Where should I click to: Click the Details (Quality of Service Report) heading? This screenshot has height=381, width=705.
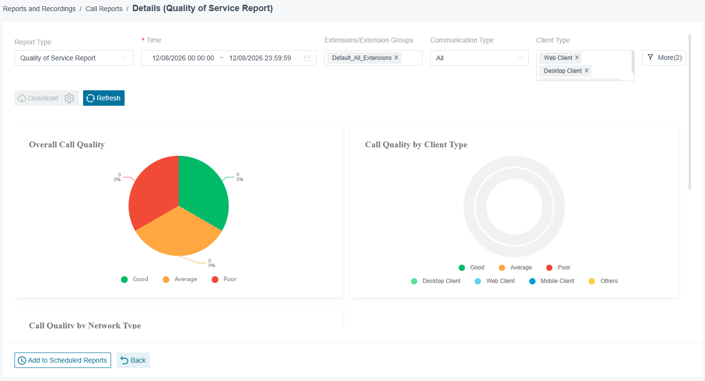[202, 8]
